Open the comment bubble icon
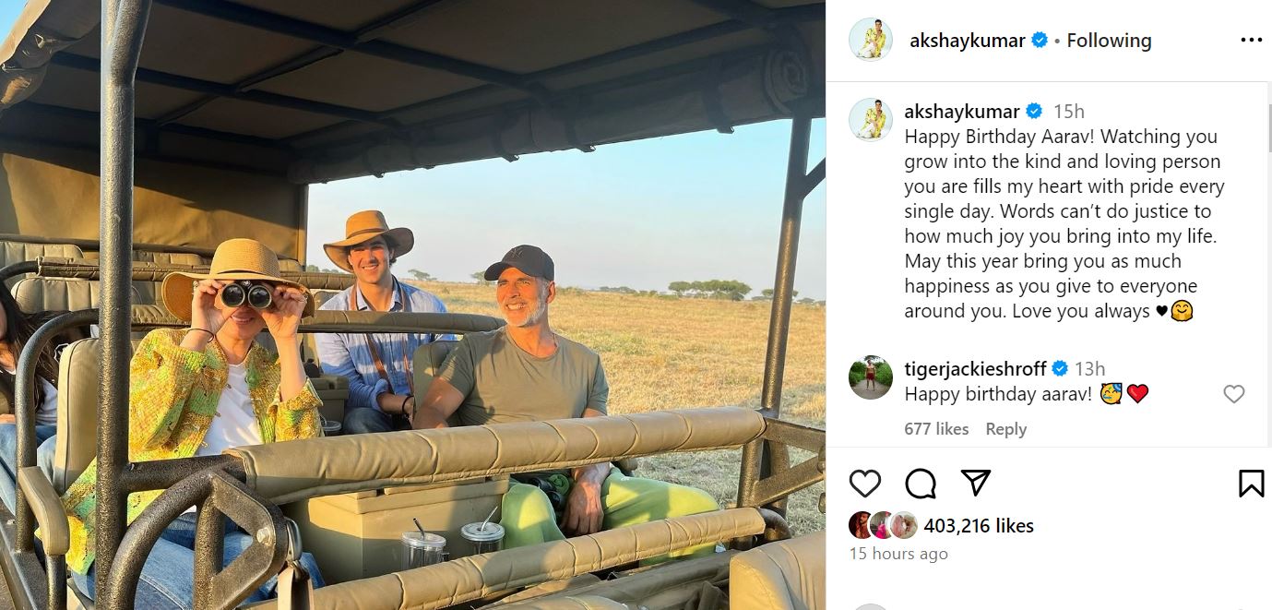 click(920, 484)
